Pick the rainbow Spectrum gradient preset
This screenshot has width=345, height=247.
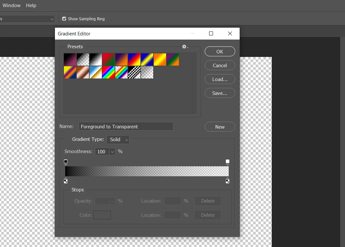point(109,72)
